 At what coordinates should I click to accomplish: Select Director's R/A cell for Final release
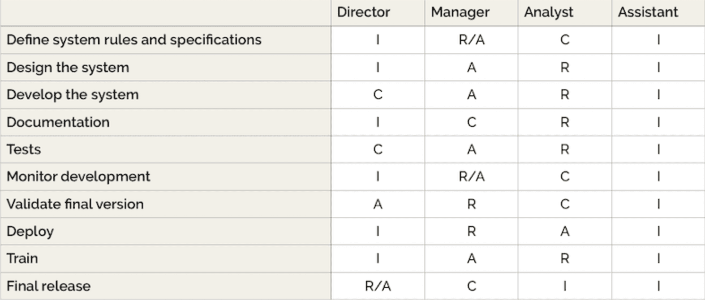pos(378,286)
